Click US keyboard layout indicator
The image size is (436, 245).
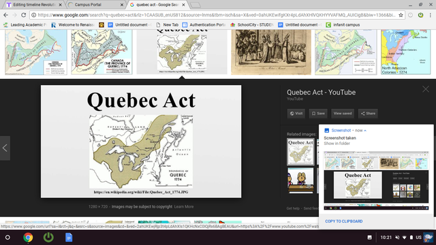click(x=418, y=238)
